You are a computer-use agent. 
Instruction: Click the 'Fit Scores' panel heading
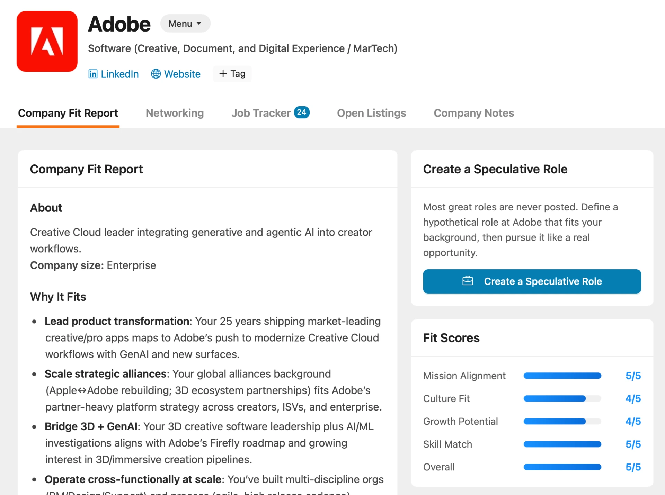coord(451,338)
